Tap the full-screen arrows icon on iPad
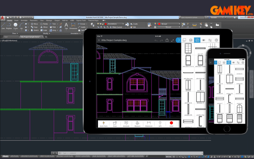 172,40
